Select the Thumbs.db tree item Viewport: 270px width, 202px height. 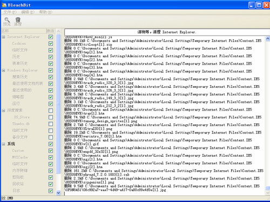21,124
